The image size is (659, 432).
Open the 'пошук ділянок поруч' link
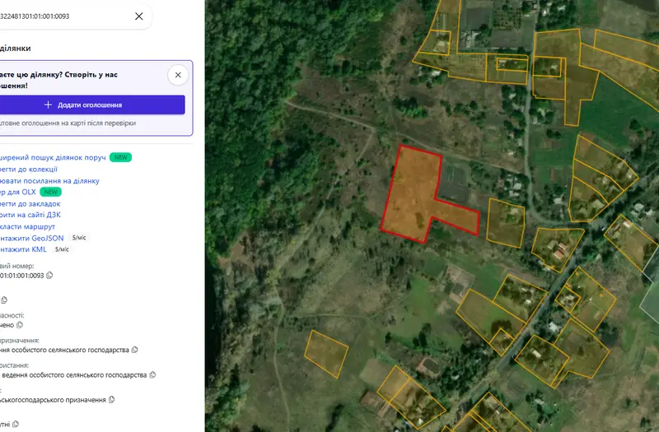click(x=53, y=157)
